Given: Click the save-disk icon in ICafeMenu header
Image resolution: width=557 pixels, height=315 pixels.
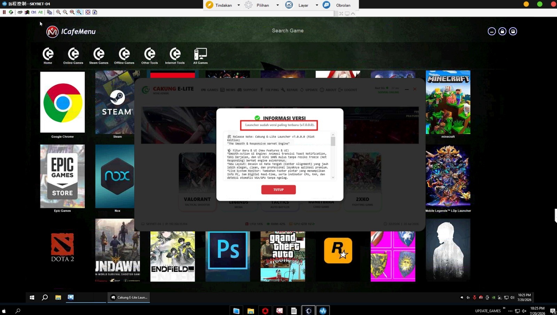Looking at the screenshot, I should coord(513,31).
